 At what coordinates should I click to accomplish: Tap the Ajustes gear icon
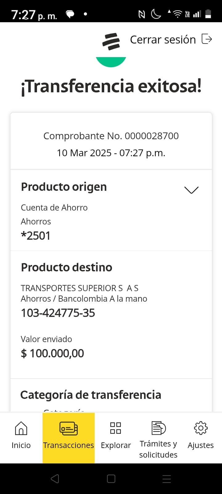[201, 428]
